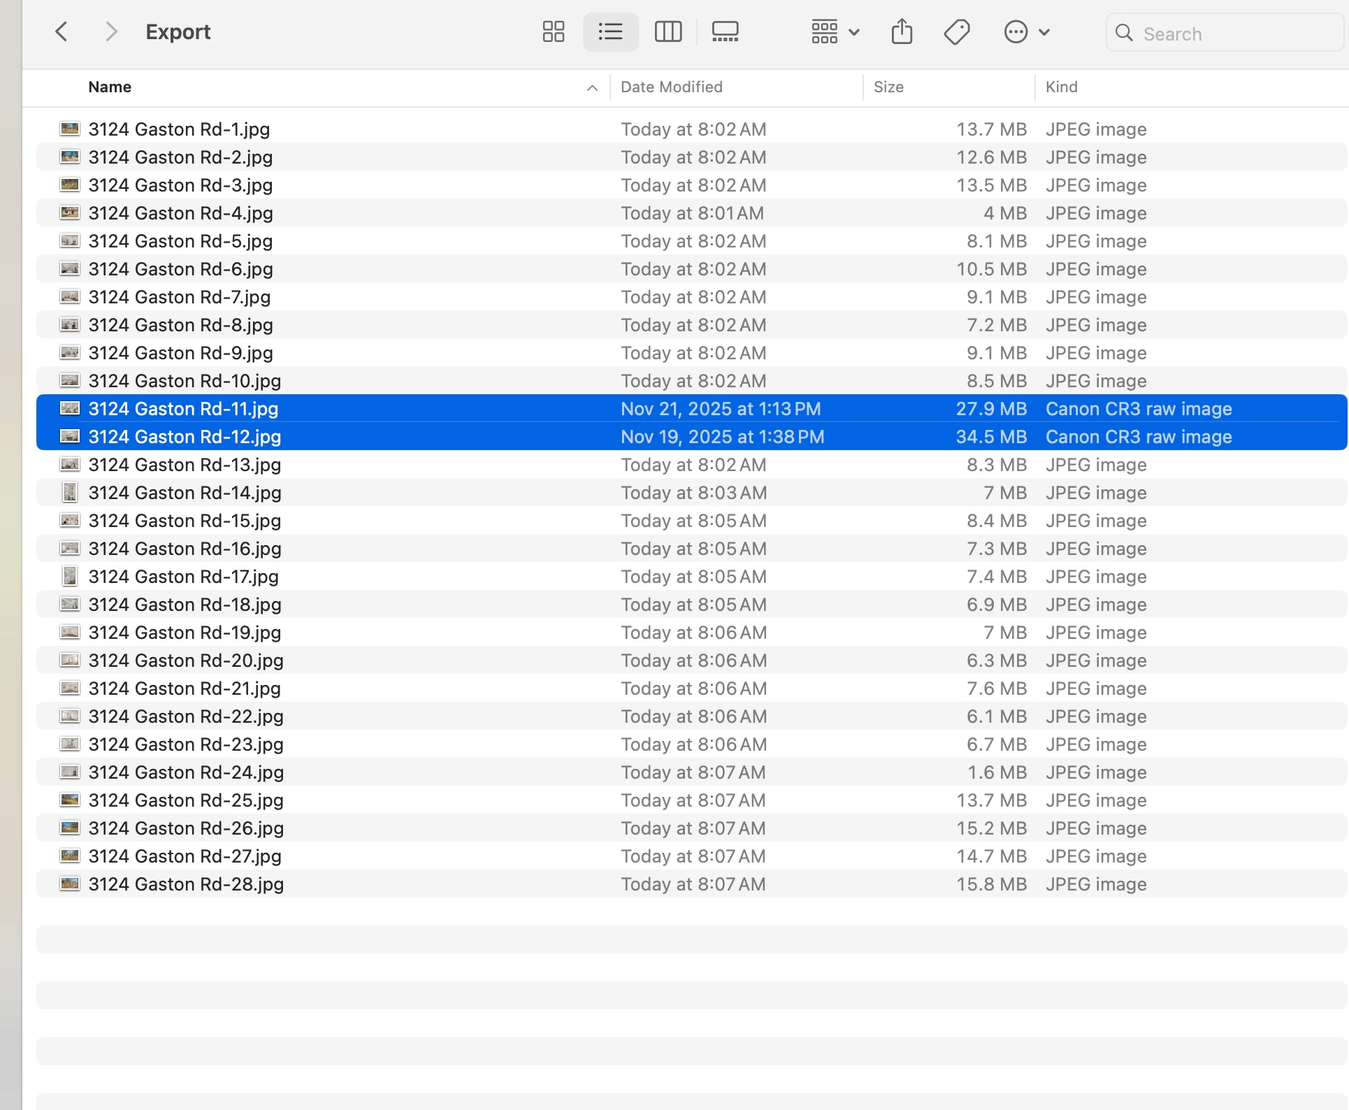Click thumbnail icon of 3124 Gaston Rd-3.jpg
Image resolution: width=1349 pixels, height=1110 pixels.
click(70, 185)
